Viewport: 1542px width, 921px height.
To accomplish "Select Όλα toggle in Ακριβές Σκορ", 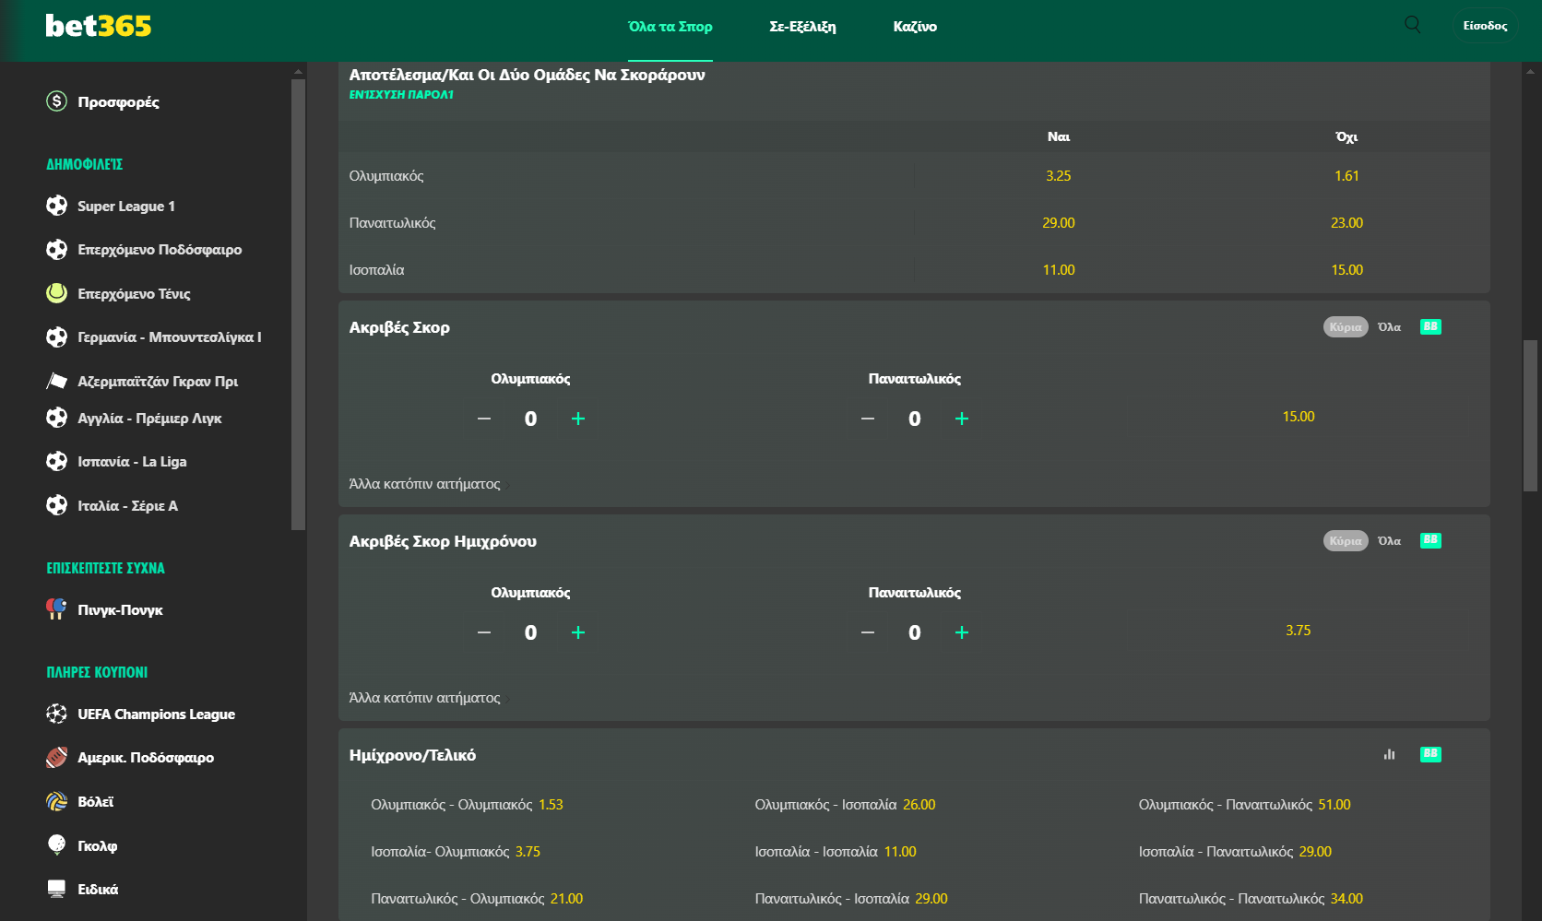I will 1389,327.
